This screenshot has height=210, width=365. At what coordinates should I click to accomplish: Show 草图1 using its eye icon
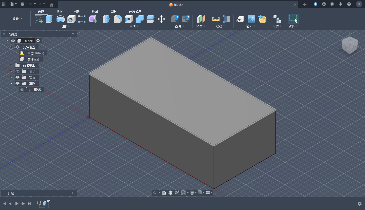pyautogui.click(x=22, y=89)
